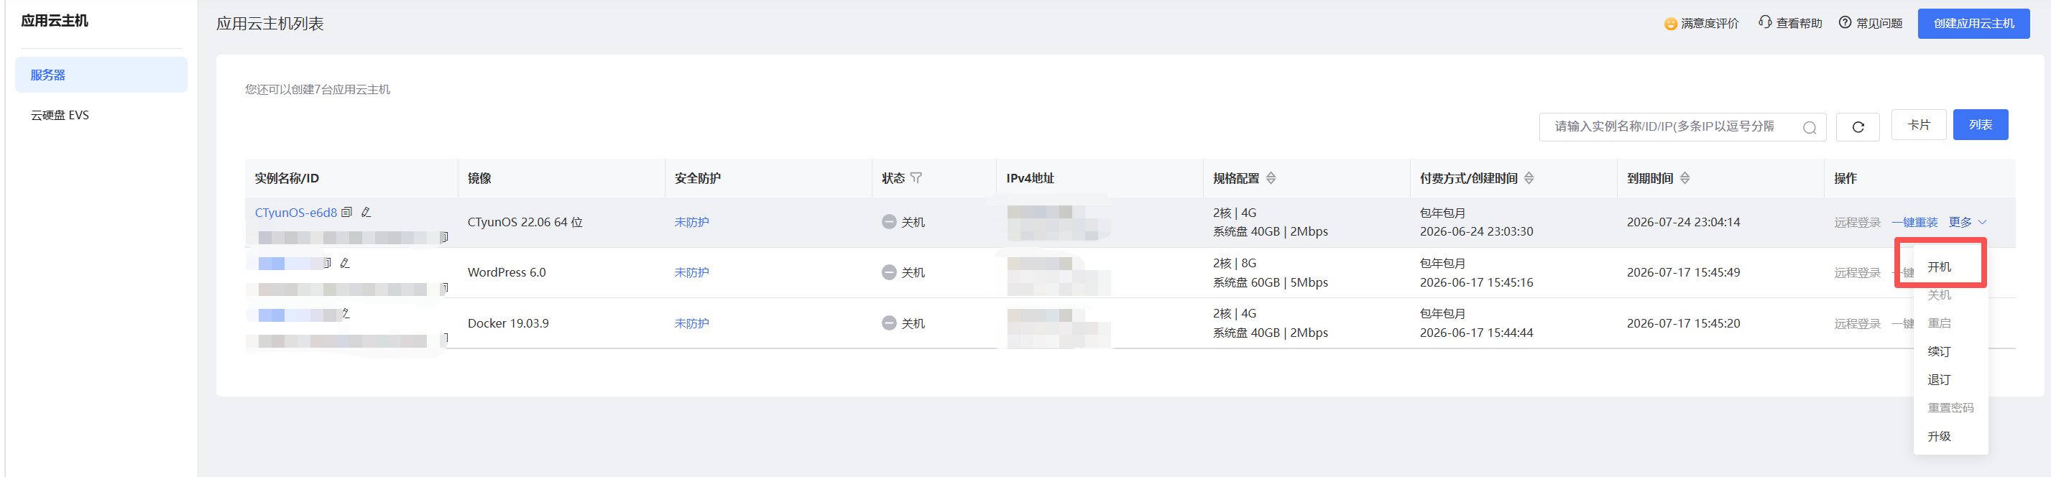Click creation time 2026-06-24 23:03:30
This screenshot has height=477, width=2051.
tap(1476, 232)
